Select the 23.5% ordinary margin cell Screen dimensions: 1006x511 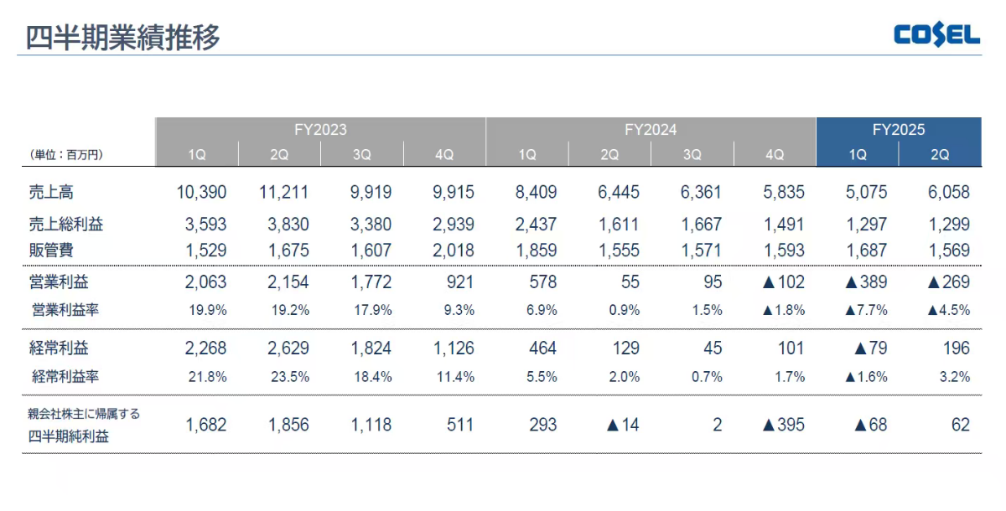[289, 377]
